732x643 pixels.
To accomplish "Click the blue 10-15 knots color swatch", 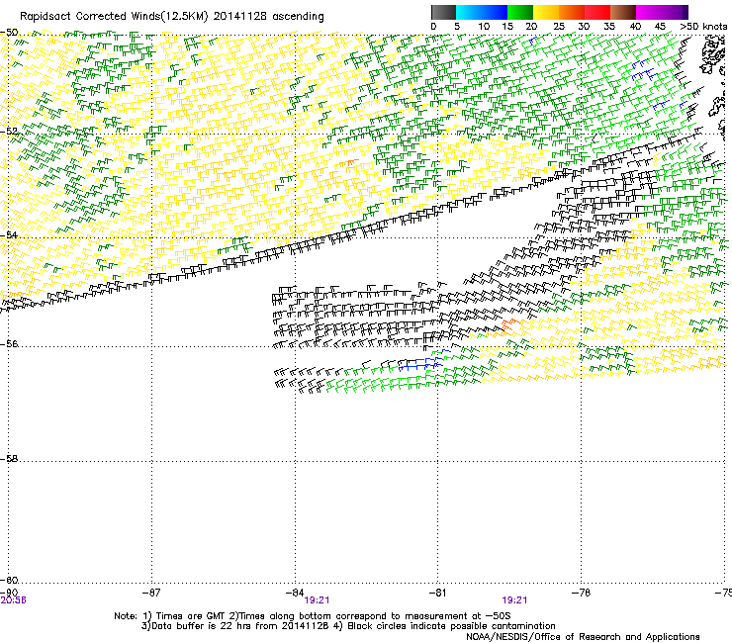I will tap(495, 12).
